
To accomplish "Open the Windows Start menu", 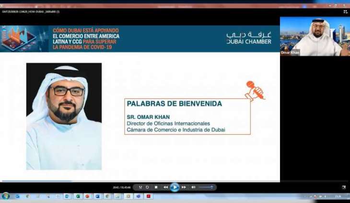I will (x=6, y=196).
